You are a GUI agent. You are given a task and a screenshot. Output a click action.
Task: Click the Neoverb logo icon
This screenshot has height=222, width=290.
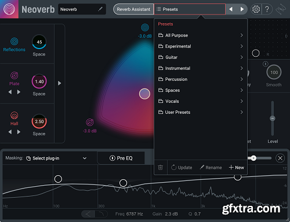(x=9, y=9)
